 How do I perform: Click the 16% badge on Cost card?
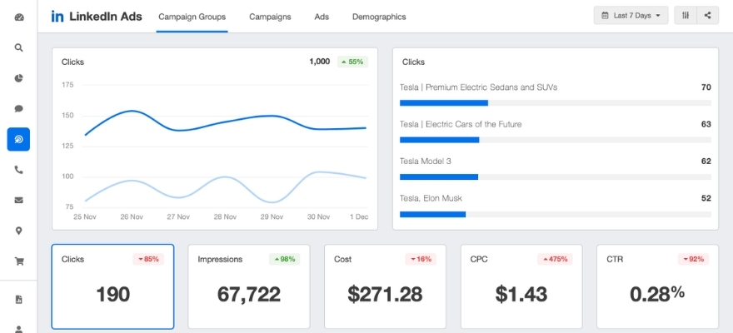point(421,259)
